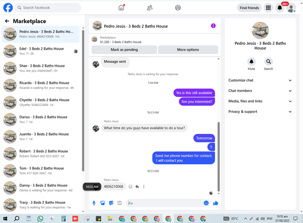Click Mark as pending button
Screen dimensions: 303x223
pos(124,50)
